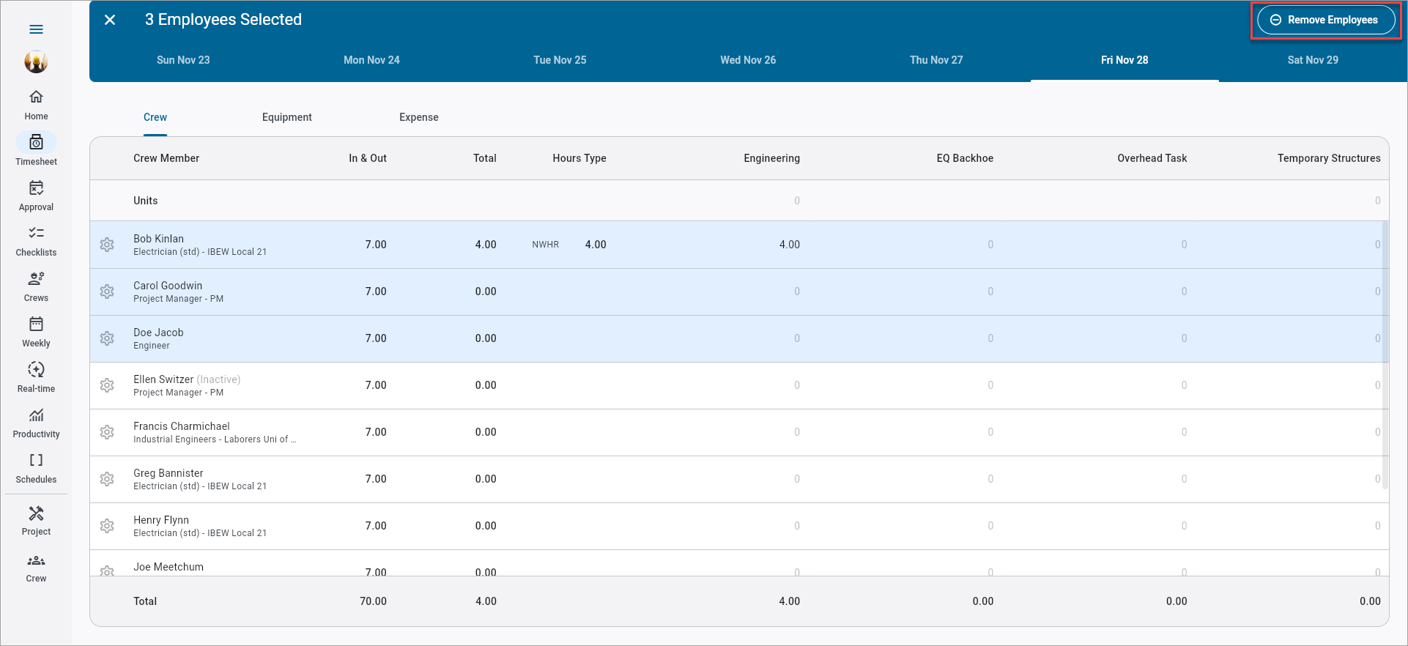This screenshot has height=646, width=1408.
Task: Open gear settings for Bob Kinlan
Action: coord(107,245)
